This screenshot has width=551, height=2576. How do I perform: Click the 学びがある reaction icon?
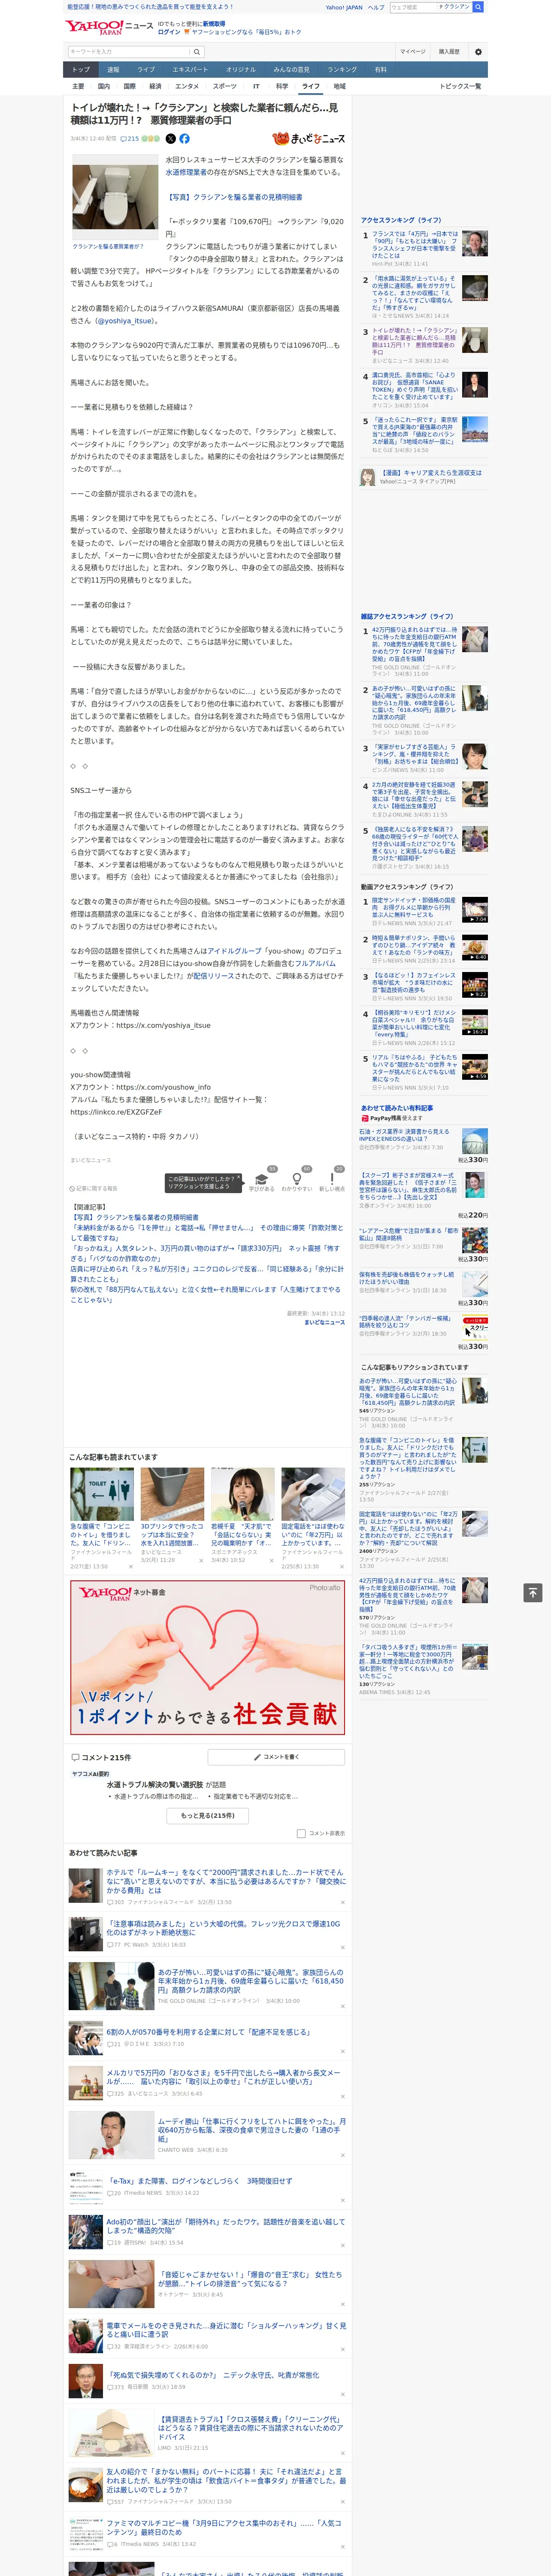coord(262,1180)
